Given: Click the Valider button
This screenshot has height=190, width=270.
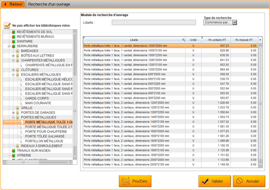Looking at the screenshot, I should pyautogui.click(x=214, y=181).
